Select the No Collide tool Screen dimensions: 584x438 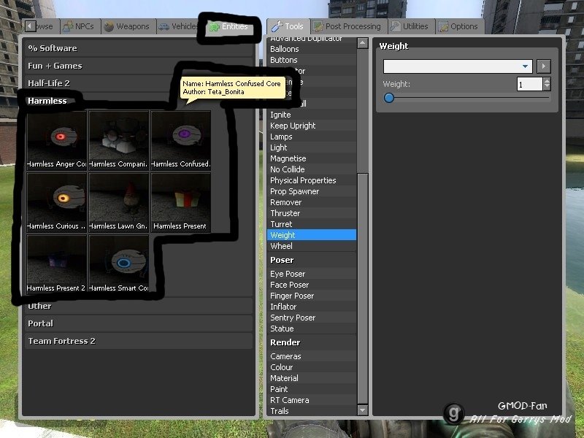point(312,169)
